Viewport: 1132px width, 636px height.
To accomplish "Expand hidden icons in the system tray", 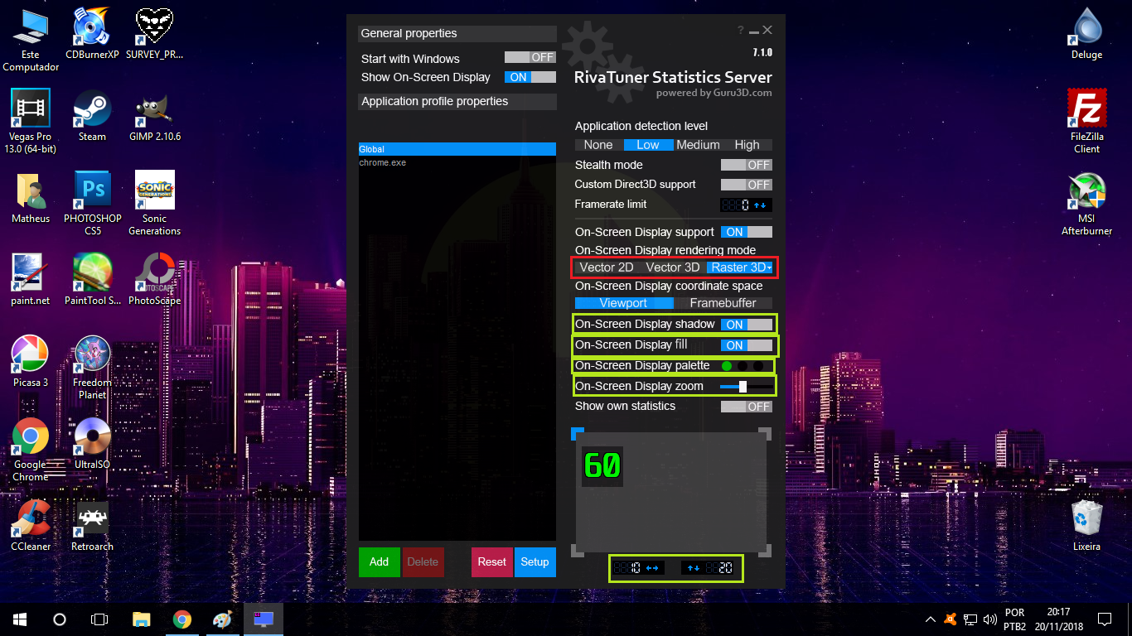I will 931,619.
